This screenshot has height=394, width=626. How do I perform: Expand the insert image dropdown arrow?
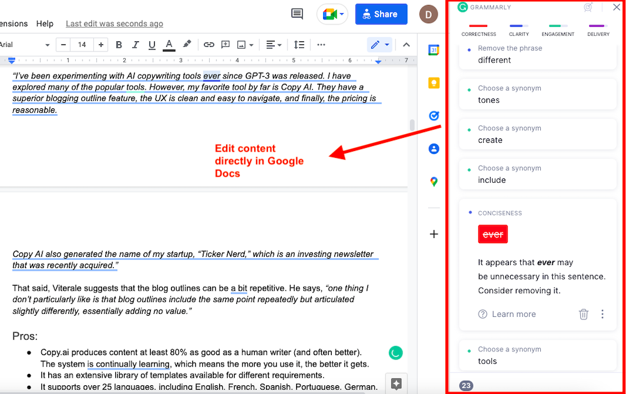[251, 45]
